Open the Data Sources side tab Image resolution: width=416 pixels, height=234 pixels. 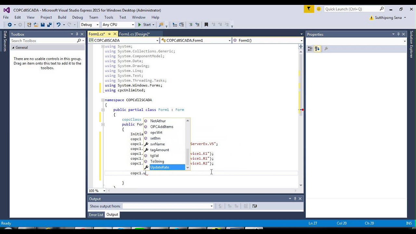[x=5, y=41]
